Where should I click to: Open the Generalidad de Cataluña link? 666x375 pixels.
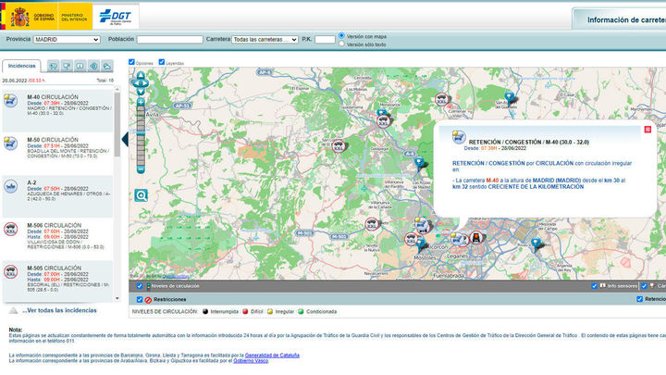[x=271, y=356]
